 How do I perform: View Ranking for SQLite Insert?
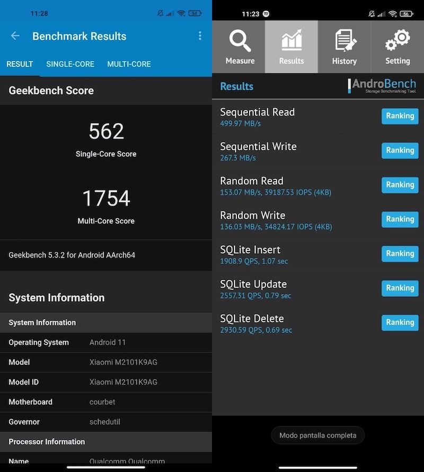pyautogui.click(x=400, y=254)
